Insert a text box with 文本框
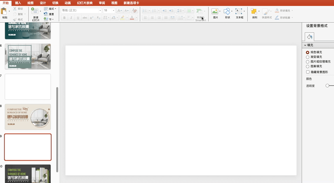 [239, 11]
